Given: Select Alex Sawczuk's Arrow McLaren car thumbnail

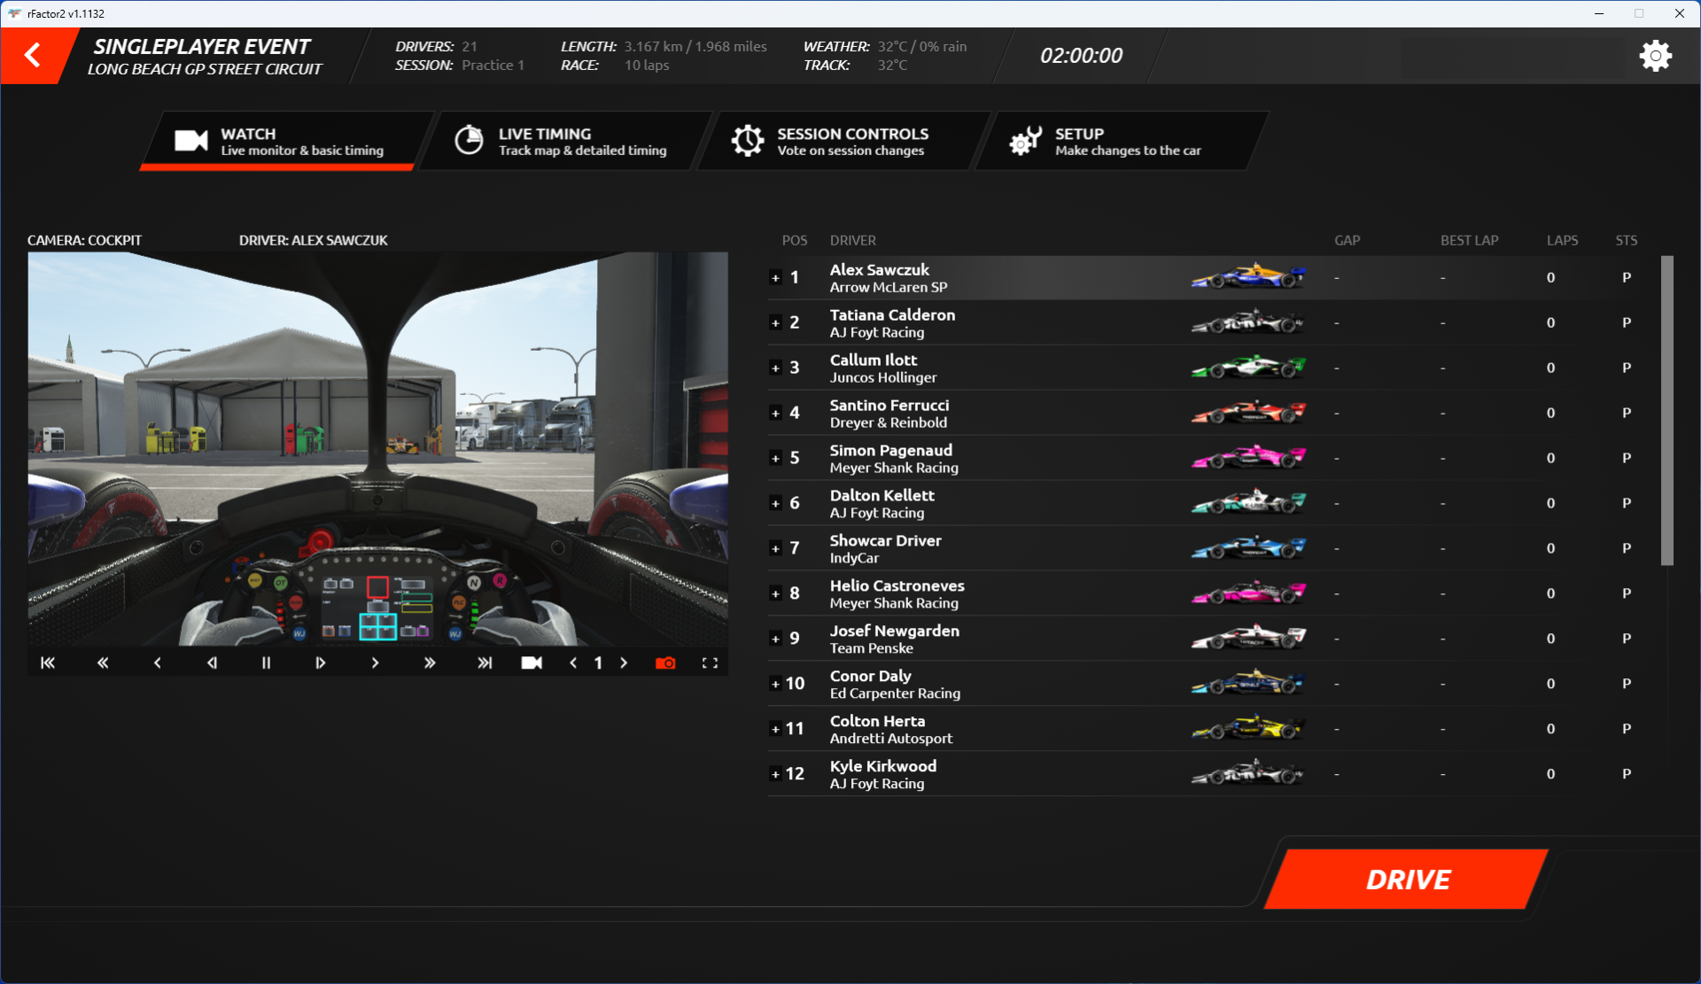Looking at the screenshot, I should click(x=1248, y=276).
